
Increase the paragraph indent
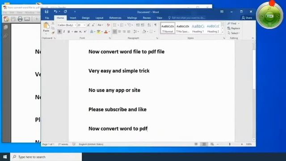(x=143, y=25)
